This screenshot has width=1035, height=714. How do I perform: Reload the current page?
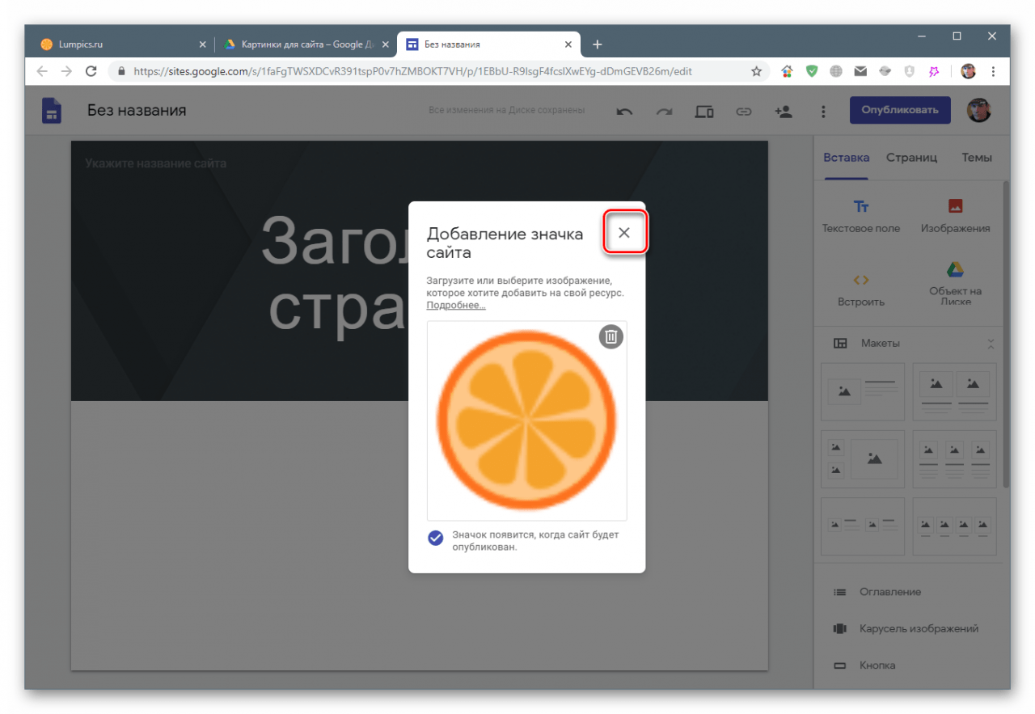point(91,71)
